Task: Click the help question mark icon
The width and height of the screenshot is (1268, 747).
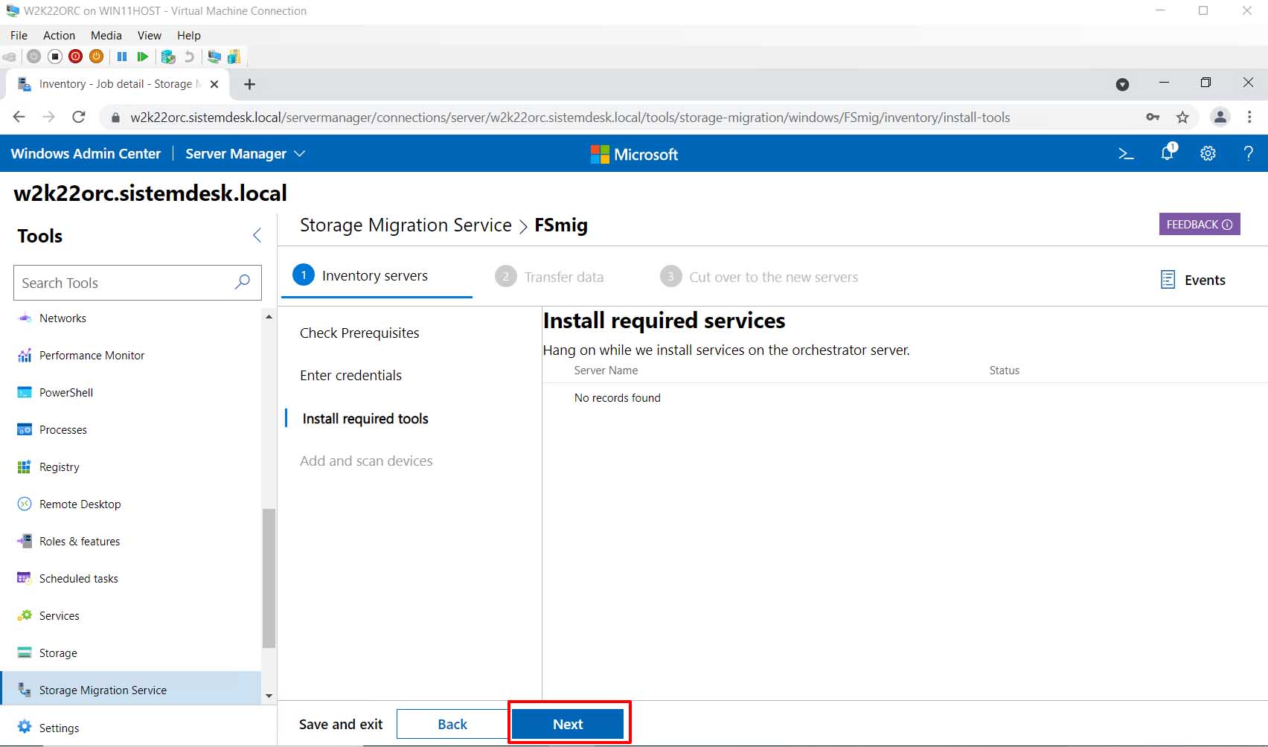Action: click(x=1248, y=154)
